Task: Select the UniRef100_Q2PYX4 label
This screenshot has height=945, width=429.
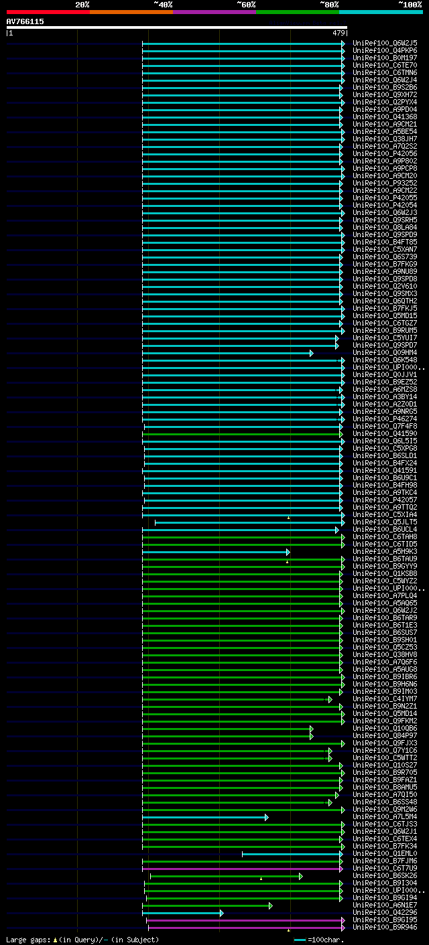Action: (x=385, y=102)
